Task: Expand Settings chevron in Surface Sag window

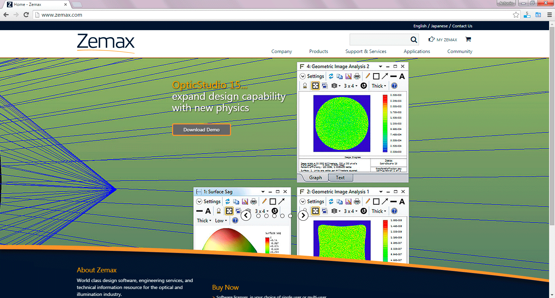Action: click(199, 201)
